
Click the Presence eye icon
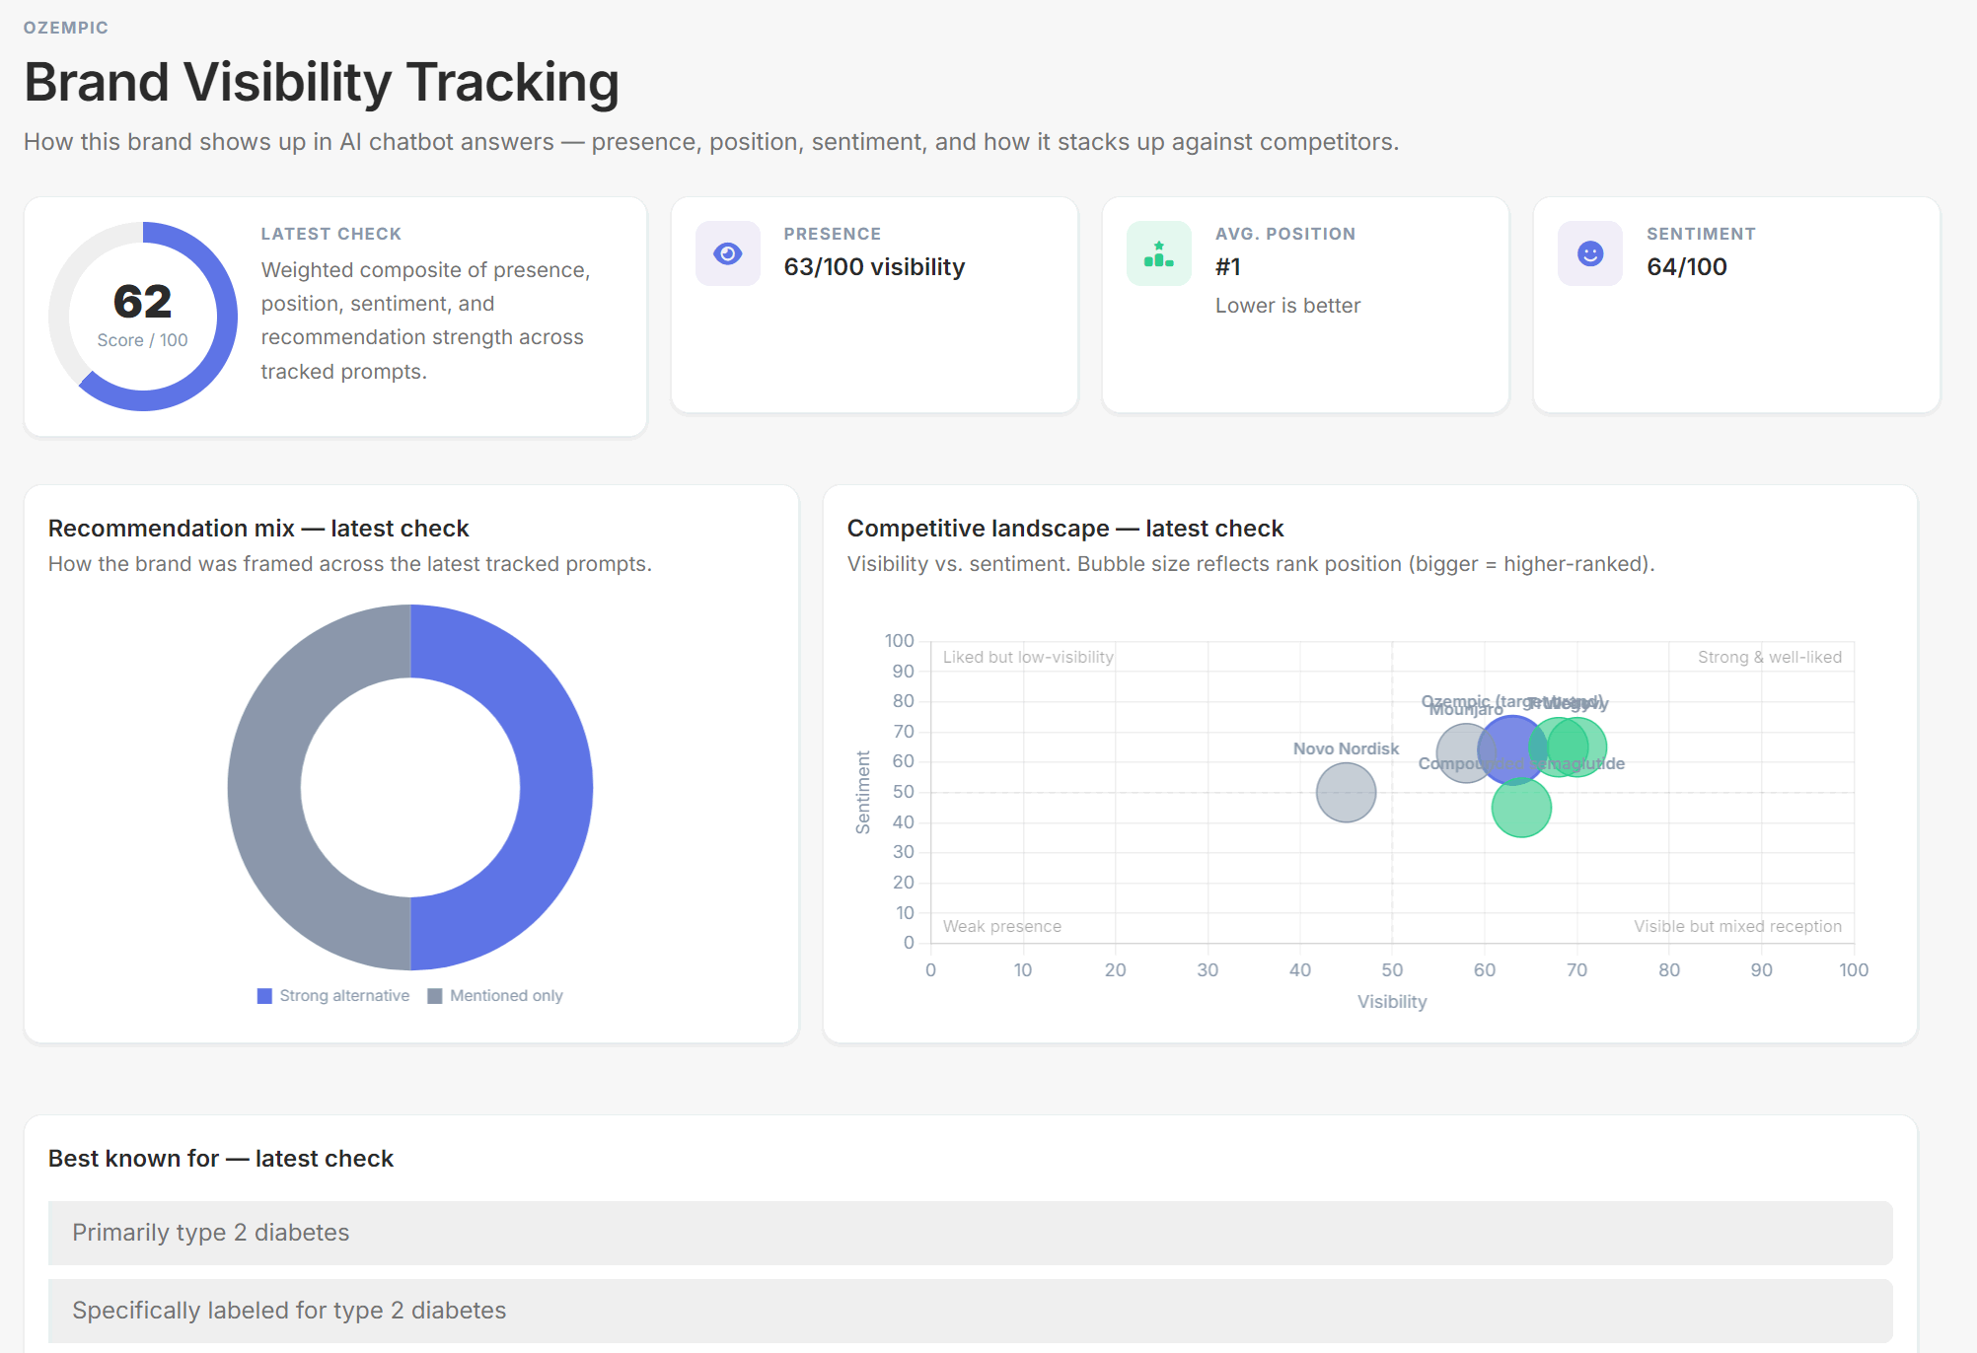(x=728, y=253)
